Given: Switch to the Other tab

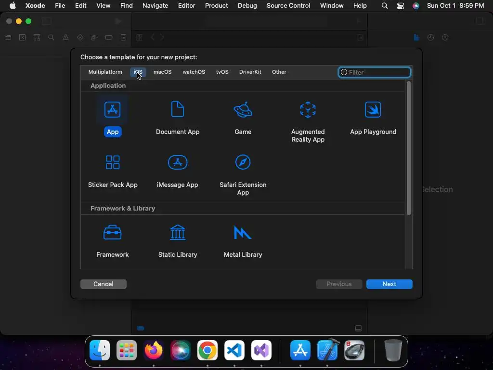Looking at the screenshot, I should pos(279,72).
